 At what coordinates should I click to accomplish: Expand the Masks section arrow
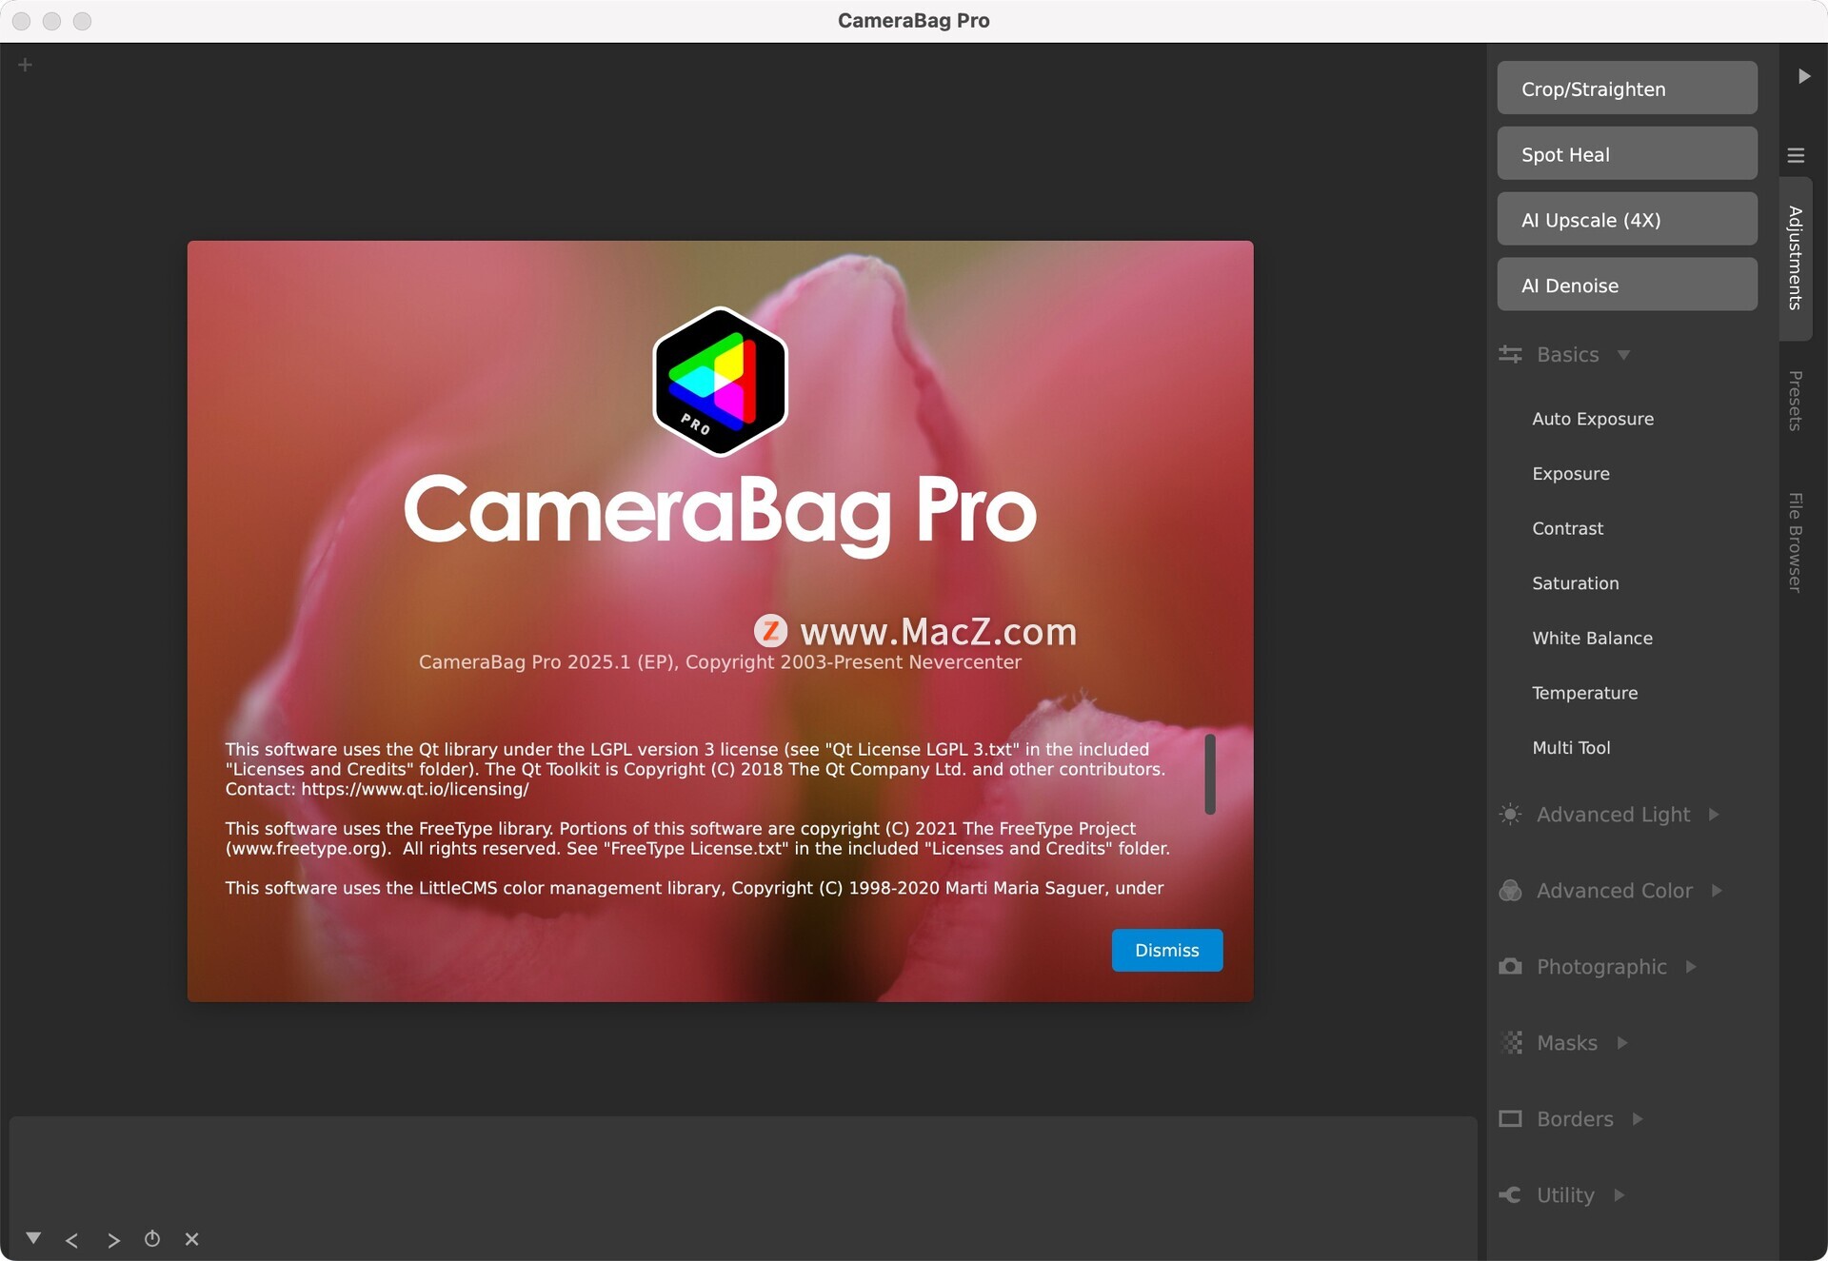[1622, 1042]
